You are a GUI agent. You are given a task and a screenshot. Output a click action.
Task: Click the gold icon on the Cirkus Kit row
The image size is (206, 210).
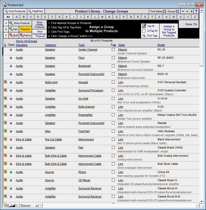coord(5,172)
